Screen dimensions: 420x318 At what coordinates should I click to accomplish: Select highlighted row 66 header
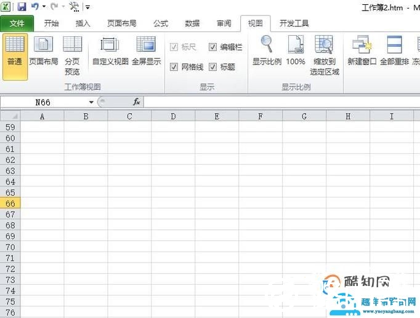click(10, 204)
